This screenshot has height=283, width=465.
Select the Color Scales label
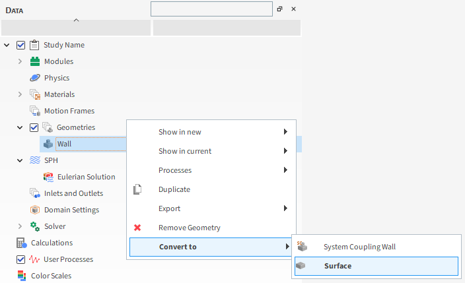click(x=52, y=276)
